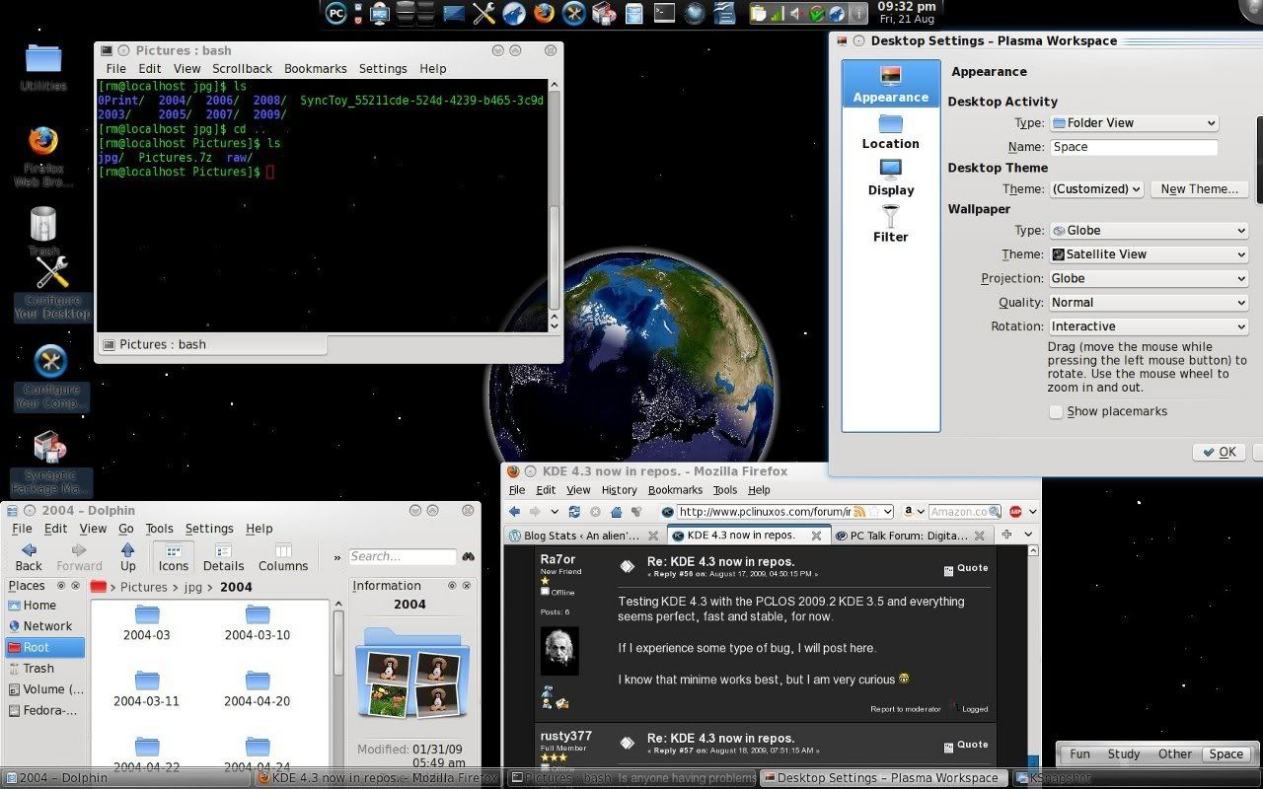Open Desktop Theme dropdown showing Customized
Screen dimensions: 1263x789
point(1095,188)
